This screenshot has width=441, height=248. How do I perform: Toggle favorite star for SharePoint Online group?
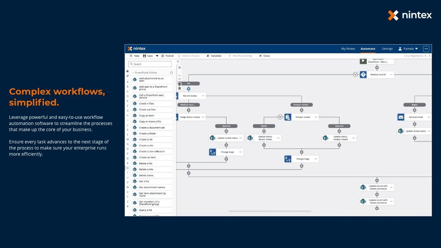[x=171, y=73]
